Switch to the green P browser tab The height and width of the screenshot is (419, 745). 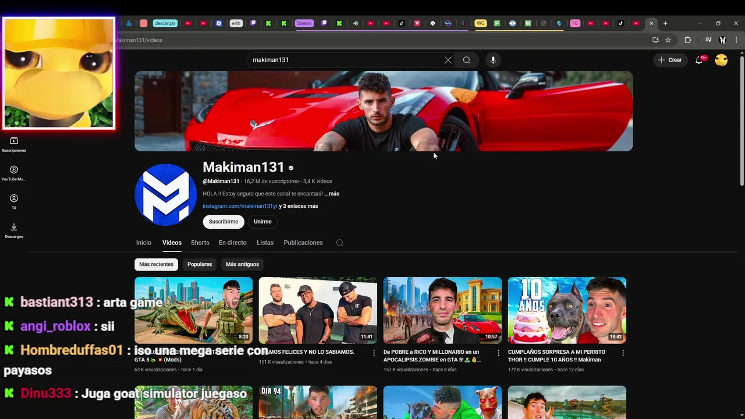[497, 23]
